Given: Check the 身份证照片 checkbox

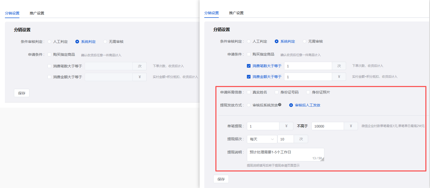Looking at the screenshot, I should [x=308, y=92].
